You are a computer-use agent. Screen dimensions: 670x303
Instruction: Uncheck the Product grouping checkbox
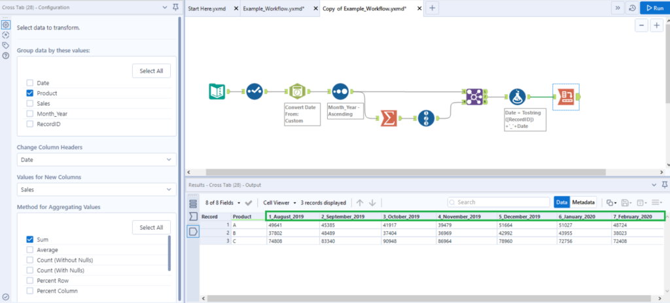pyautogui.click(x=30, y=93)
